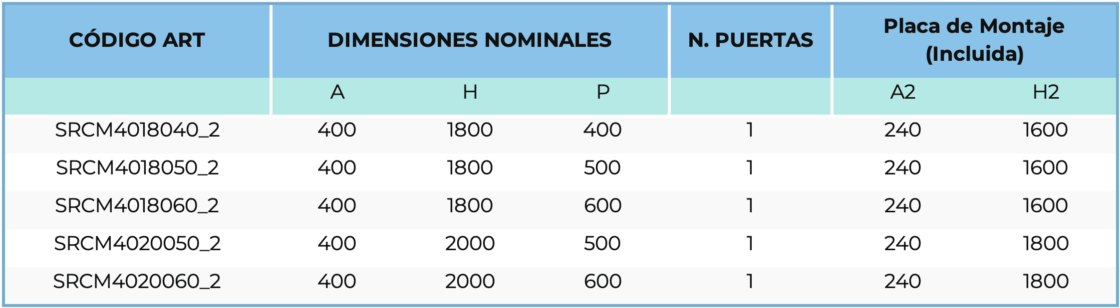Image resolution: width=1120 pixels, height=308 pixels.
Task: Select article code SRCM4018040_2
Action: tap(137, 130)
